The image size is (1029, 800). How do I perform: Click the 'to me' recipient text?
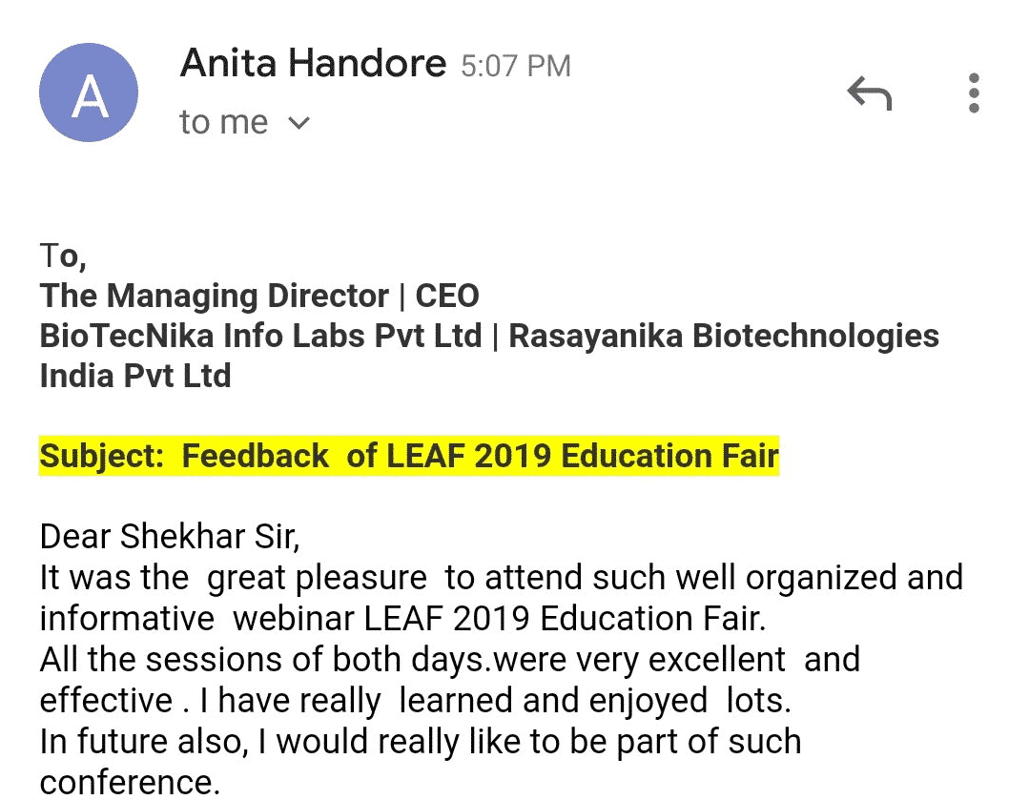point(224,122)
